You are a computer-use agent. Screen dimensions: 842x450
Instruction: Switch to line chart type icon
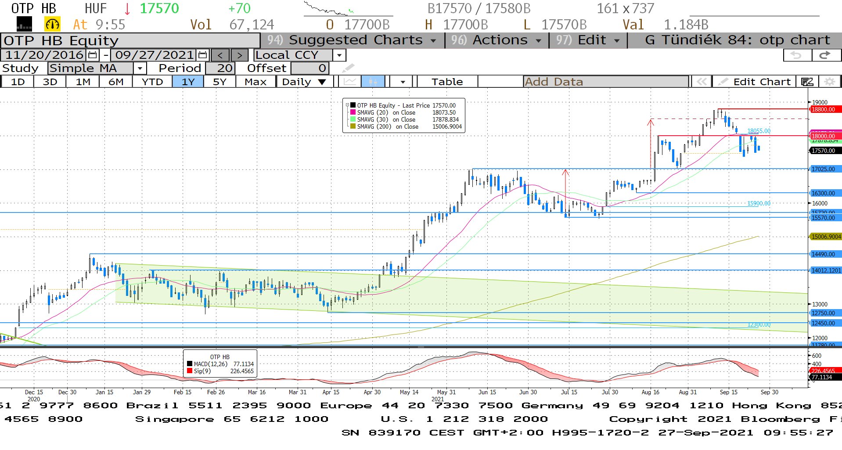point(350,82)
